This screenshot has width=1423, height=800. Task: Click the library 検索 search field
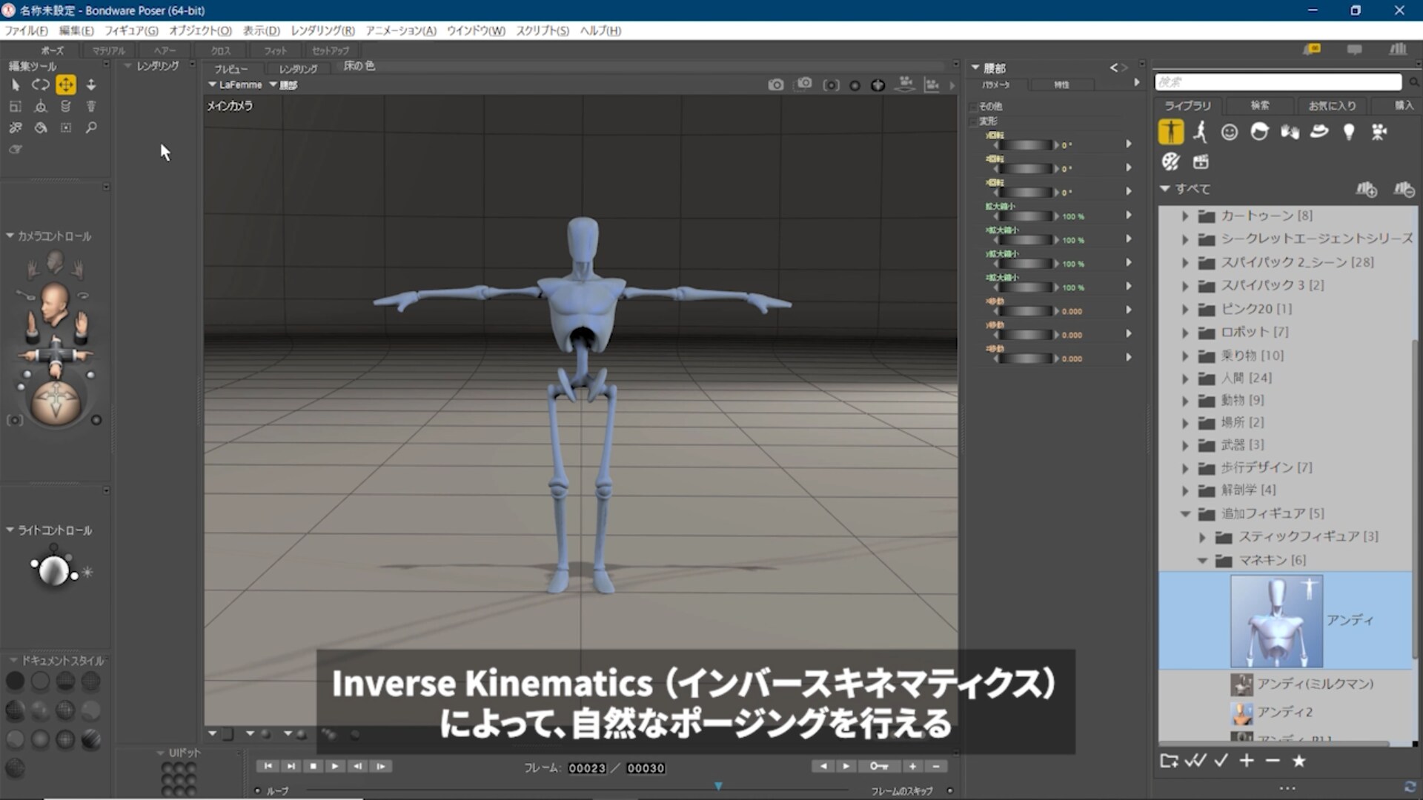[x=1278, y=81]
